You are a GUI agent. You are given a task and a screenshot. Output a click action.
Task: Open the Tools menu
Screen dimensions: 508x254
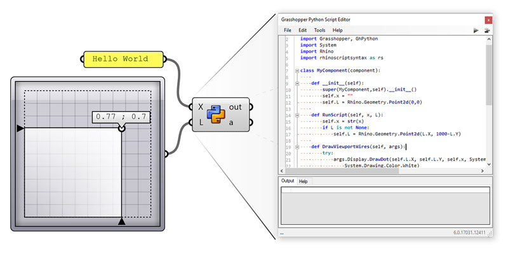tap(319, 30)
